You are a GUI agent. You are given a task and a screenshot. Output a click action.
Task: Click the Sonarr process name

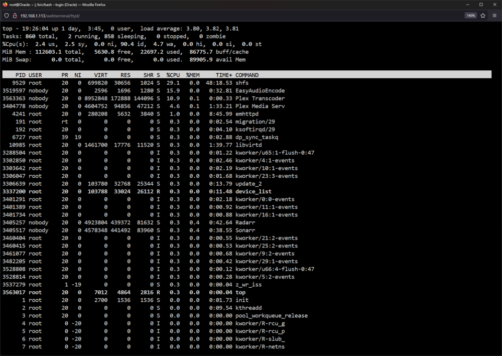[x=245, y=230]
